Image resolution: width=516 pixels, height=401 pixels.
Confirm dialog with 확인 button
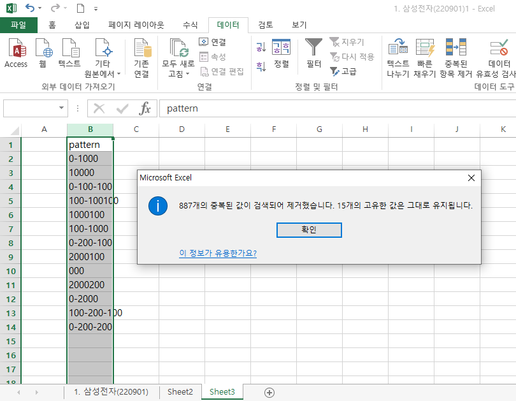point(309,230)
